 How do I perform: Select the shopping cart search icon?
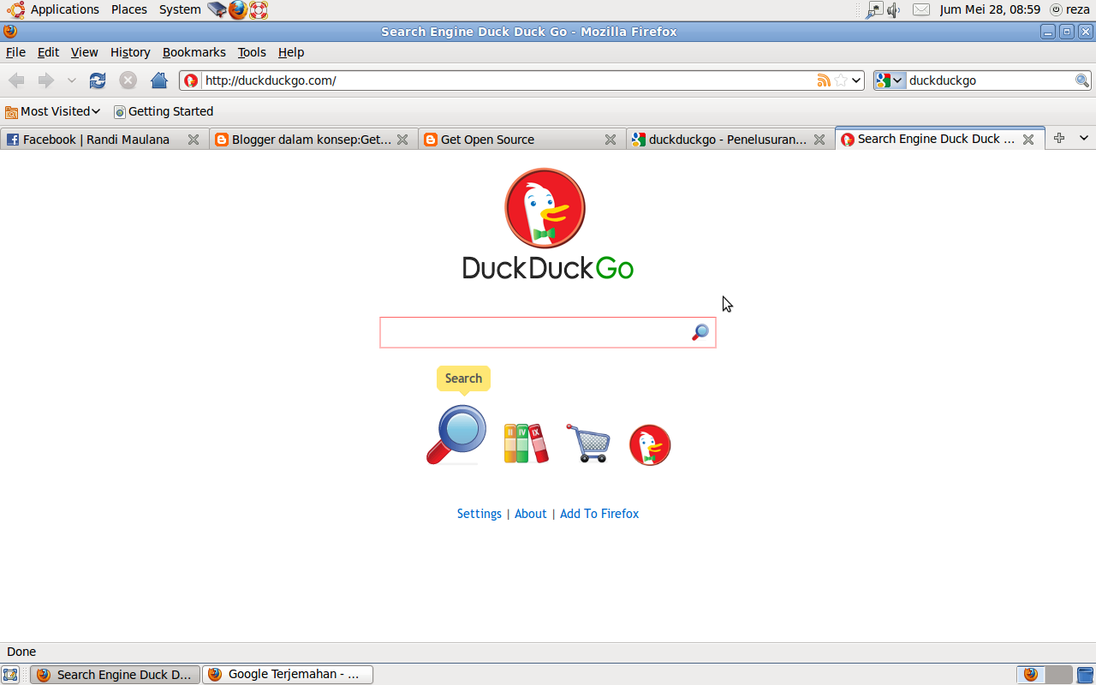(588, 443)
